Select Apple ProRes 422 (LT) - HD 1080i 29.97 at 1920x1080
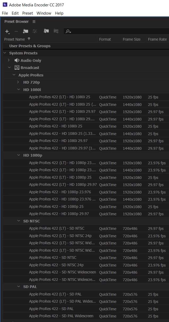 86,112
